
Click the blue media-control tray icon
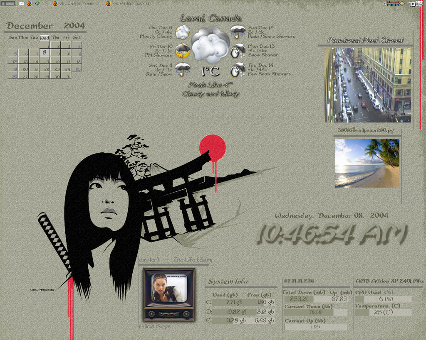pos(393,4)
